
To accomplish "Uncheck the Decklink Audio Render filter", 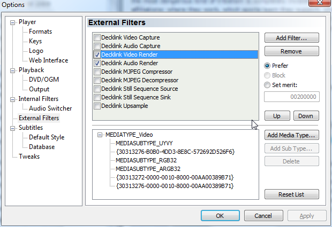I will [x=97, y=64].
